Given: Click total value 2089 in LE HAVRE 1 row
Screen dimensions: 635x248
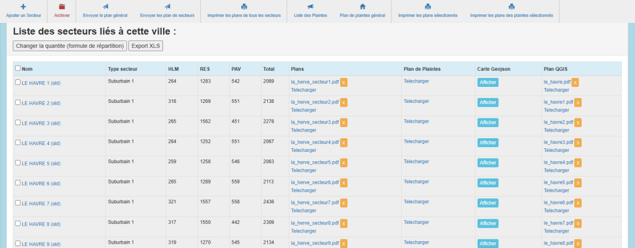Looking at the screenshot, I should [x=269, y=81].
